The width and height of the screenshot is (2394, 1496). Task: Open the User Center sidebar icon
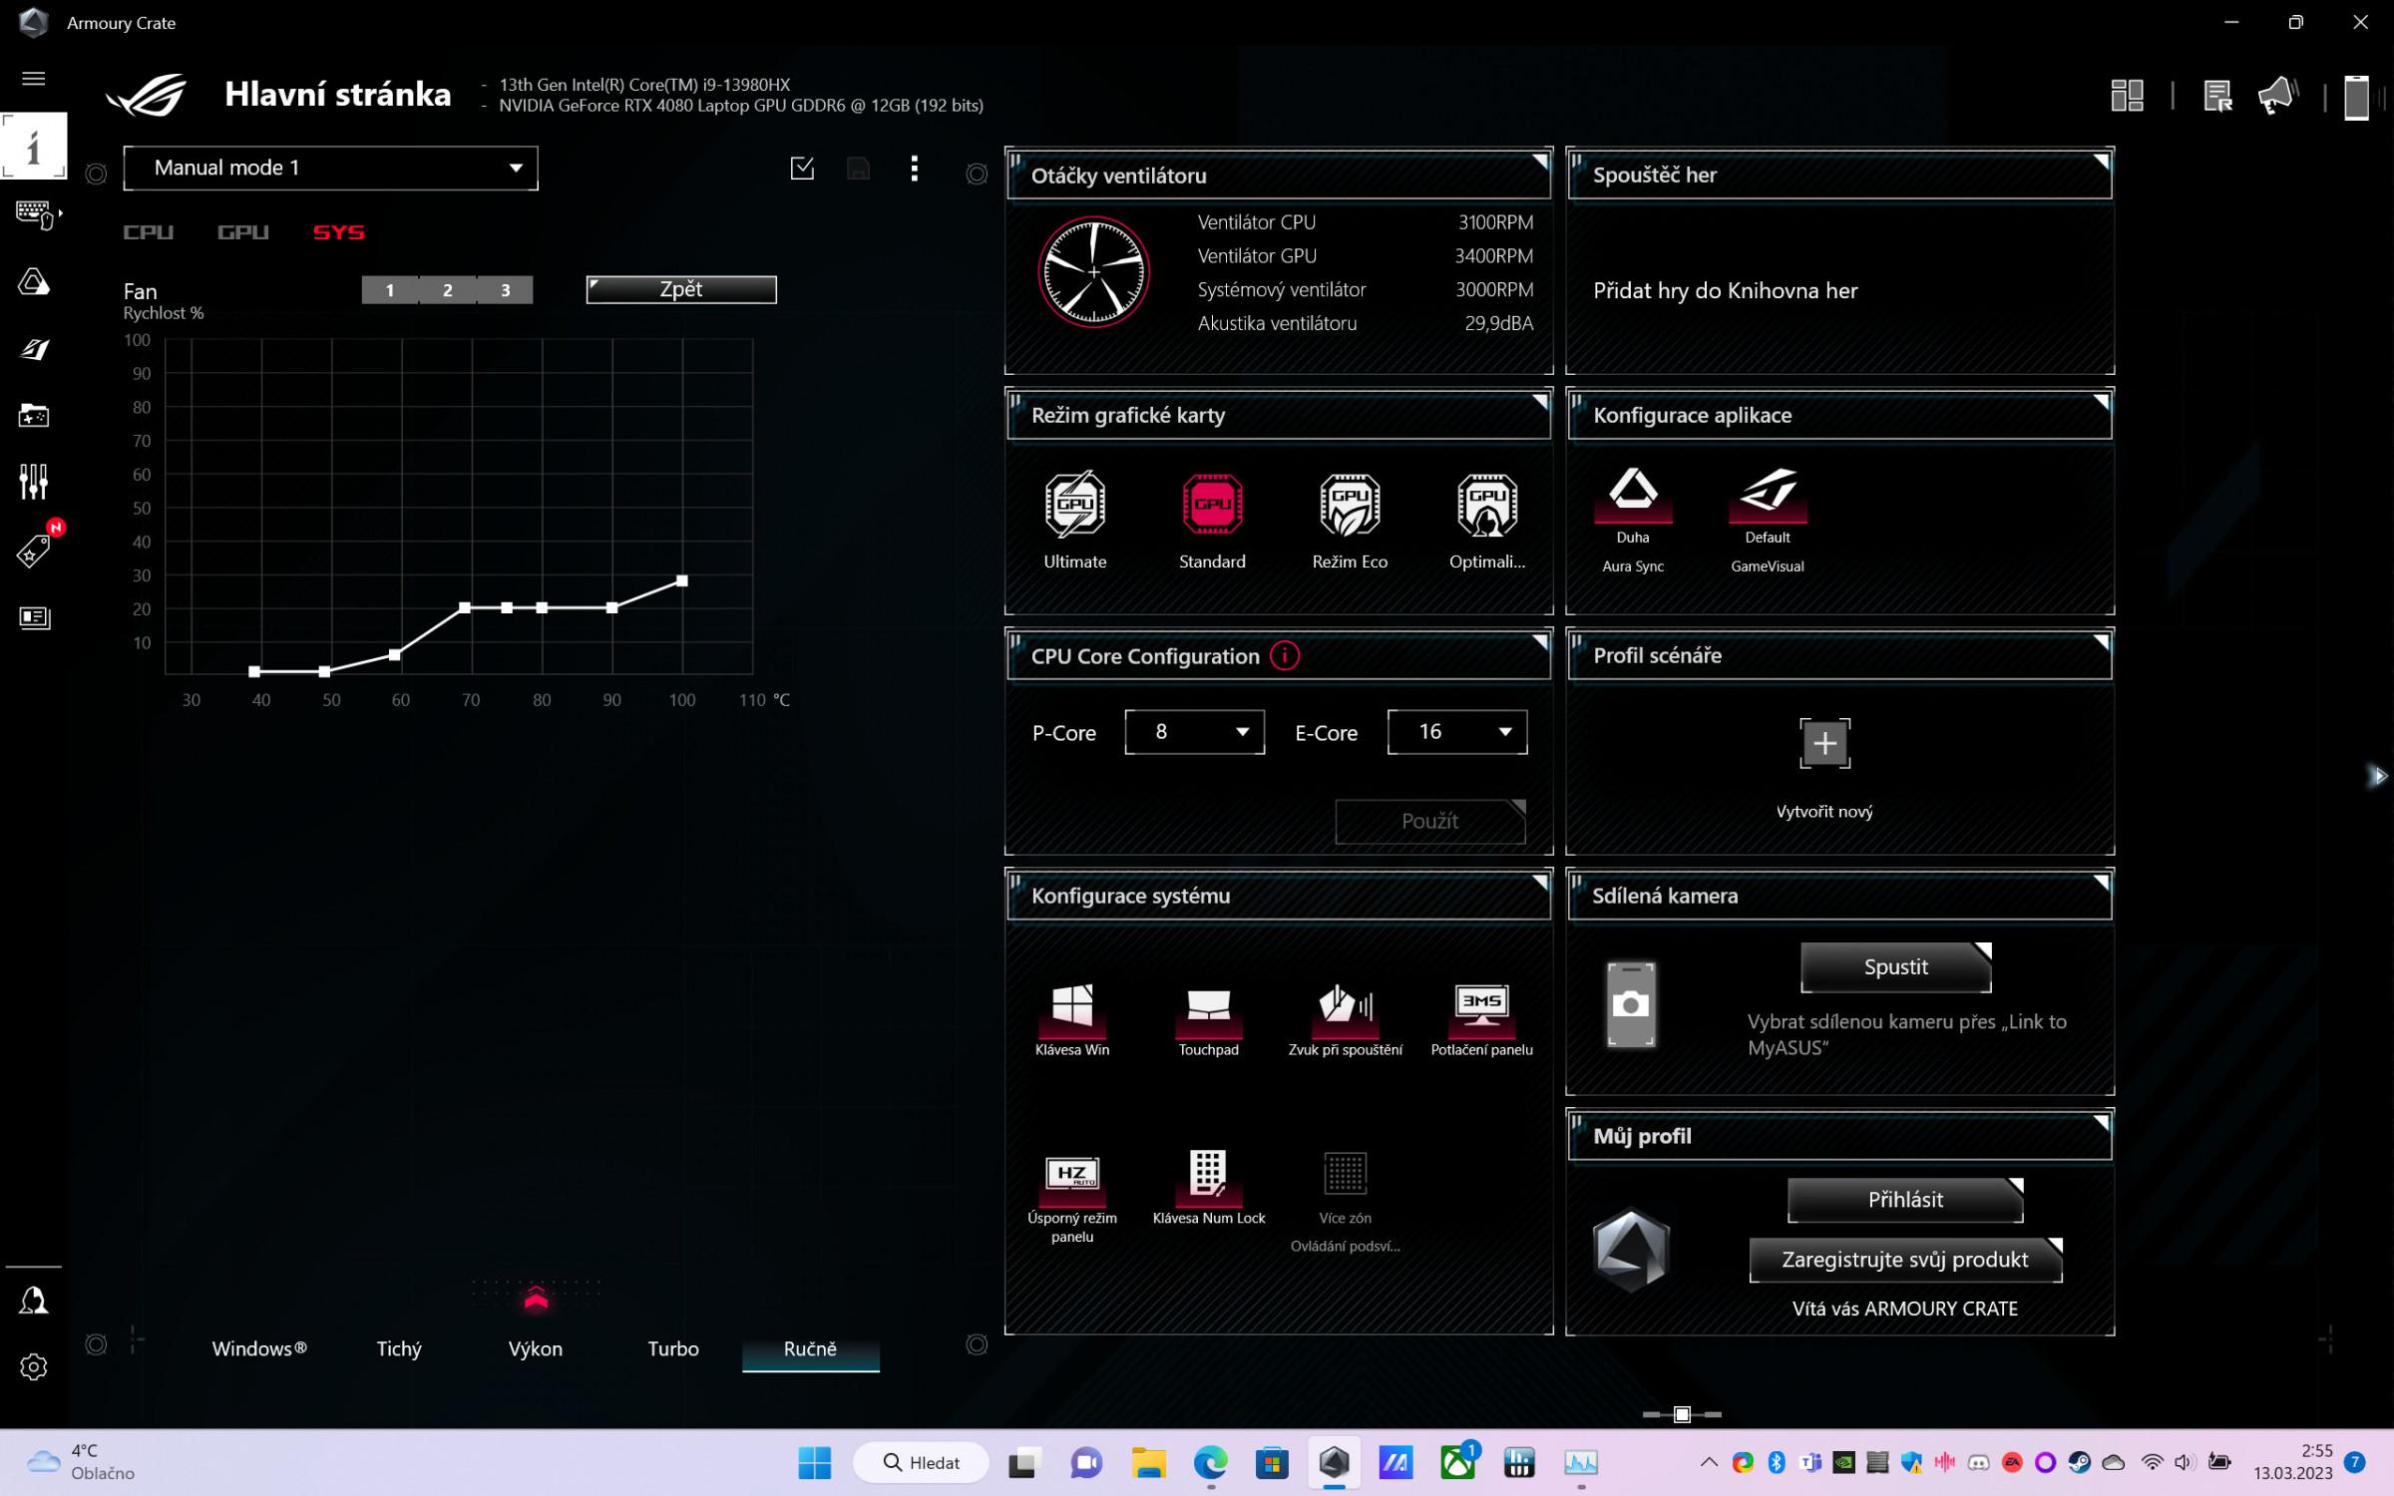click(34, 1300)
